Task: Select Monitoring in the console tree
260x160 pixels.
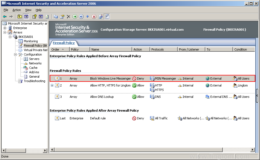Action: [31, 41]
